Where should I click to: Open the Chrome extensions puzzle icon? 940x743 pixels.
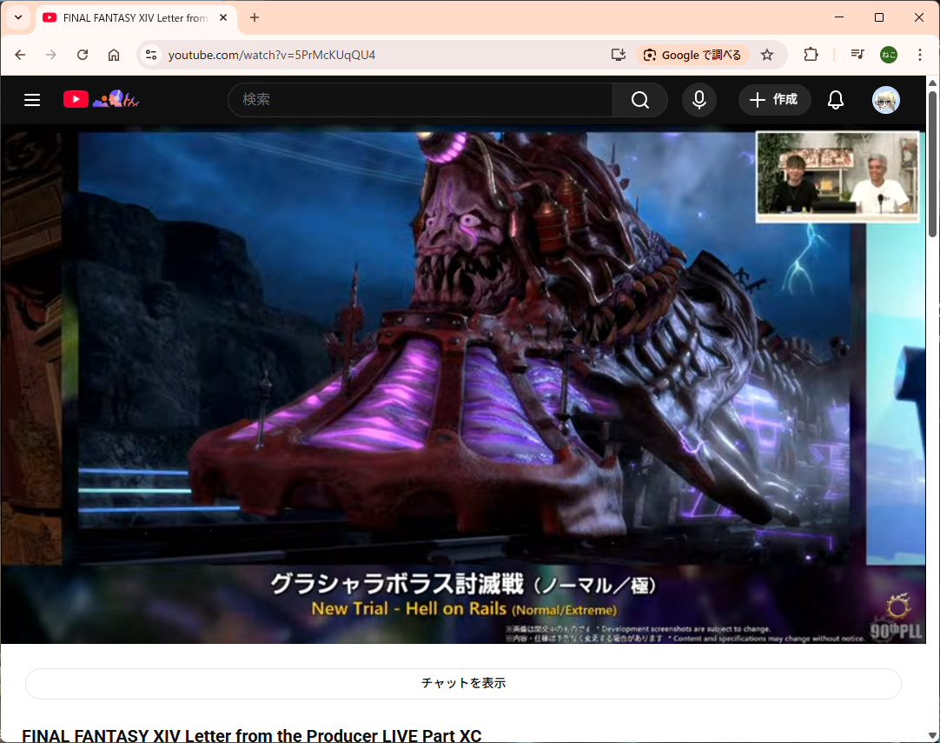(811, 55)
